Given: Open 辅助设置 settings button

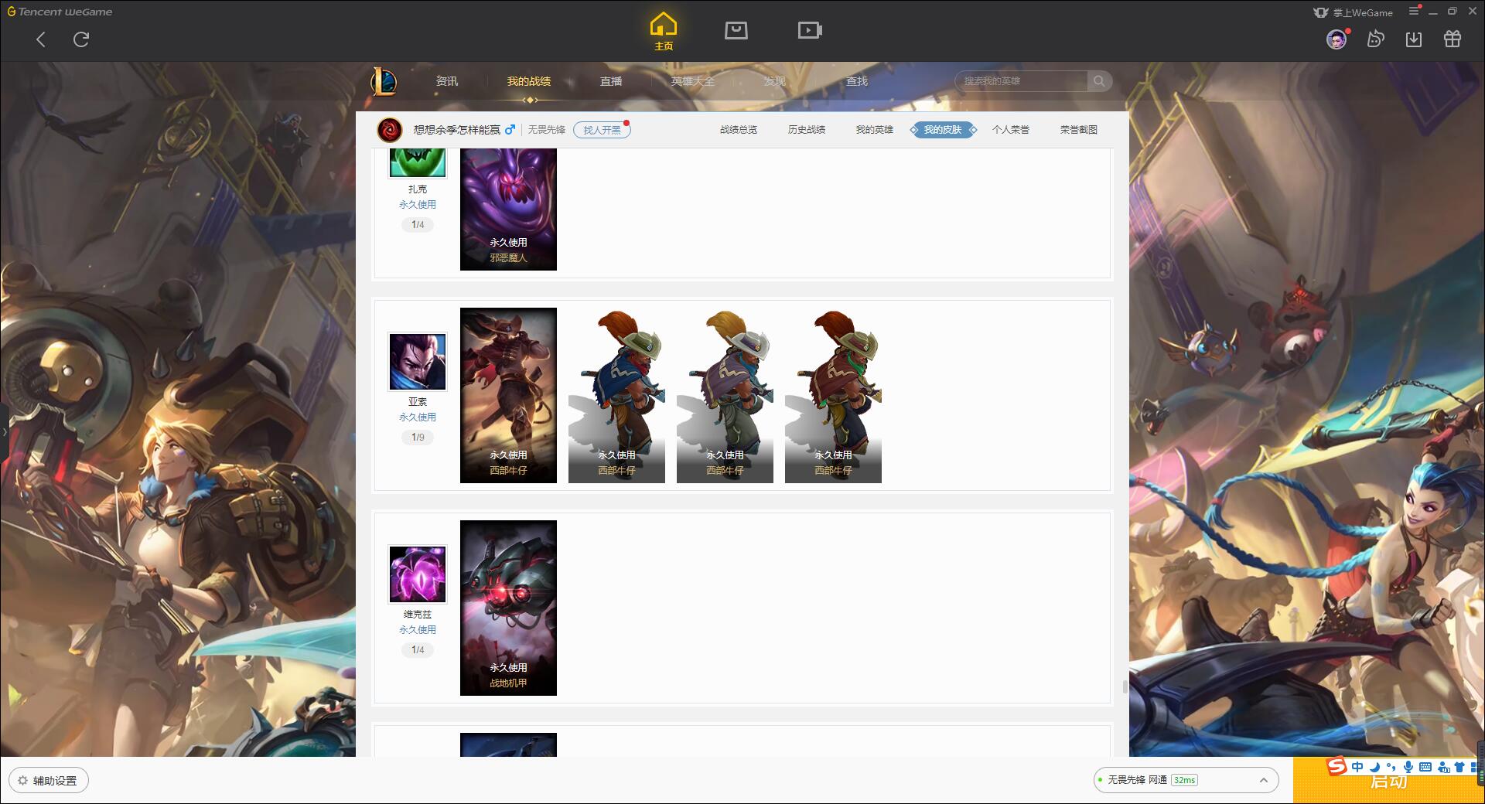Looking at the screenshot, I should click(x=49, y=781).
